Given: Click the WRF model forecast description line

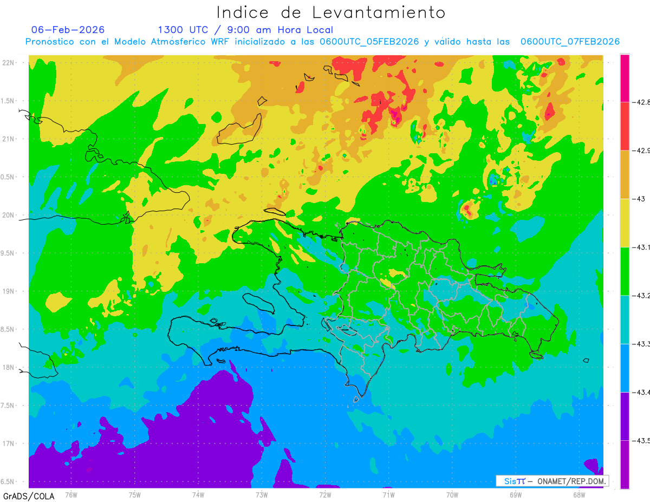Looking at the screenshot, I should [x=322, y=42].
